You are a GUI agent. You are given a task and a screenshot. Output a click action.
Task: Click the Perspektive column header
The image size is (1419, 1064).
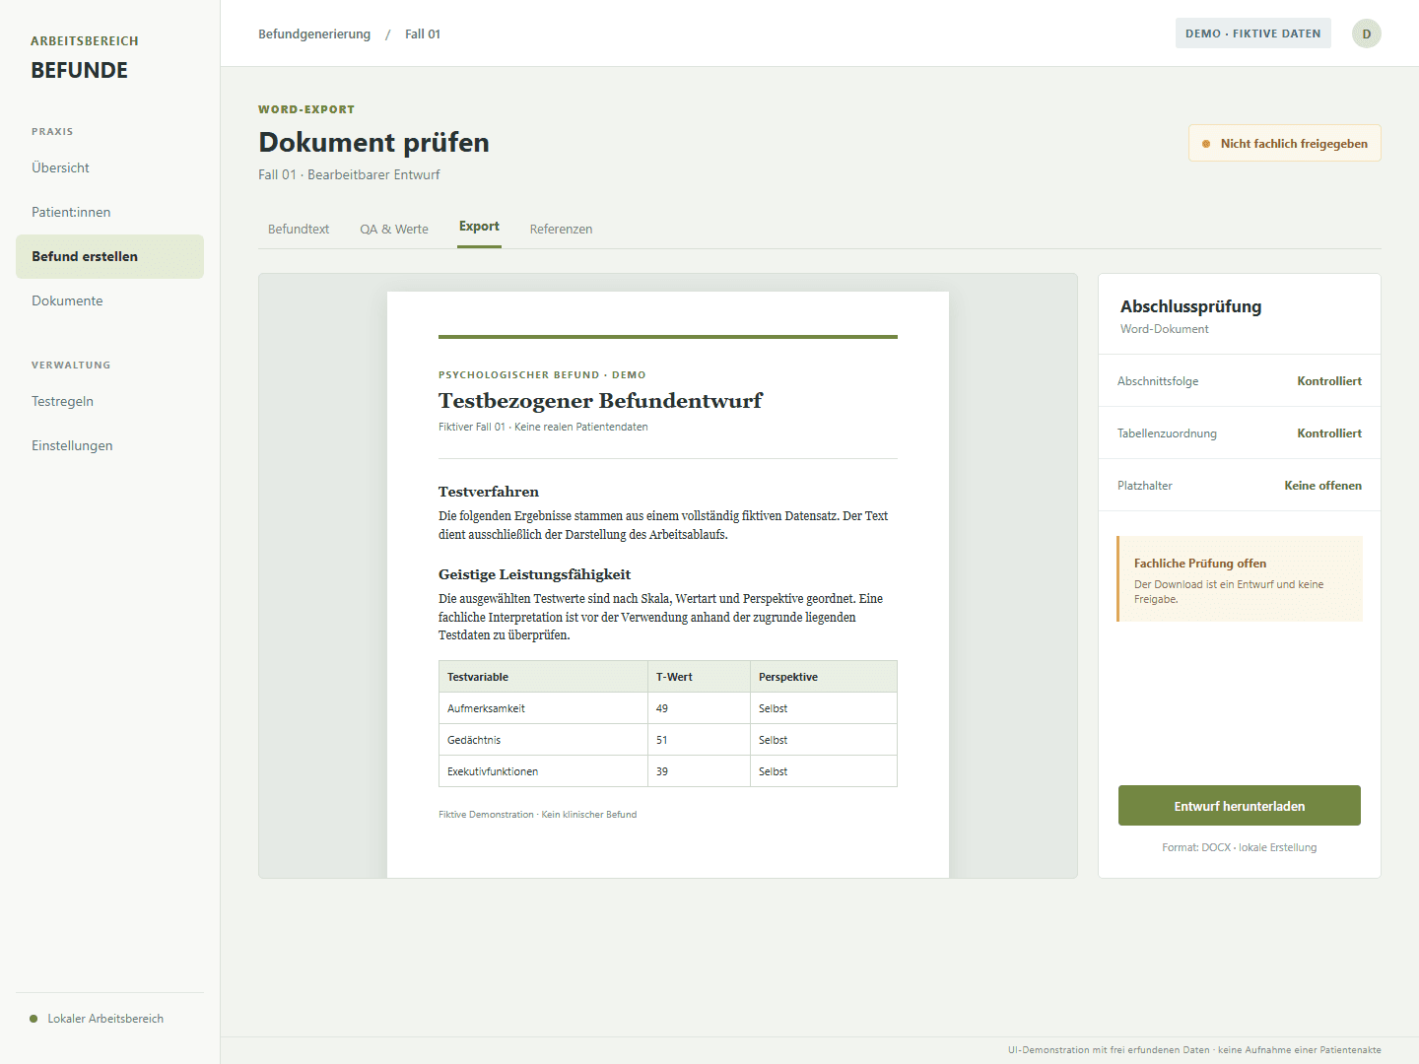pos(824,677)
